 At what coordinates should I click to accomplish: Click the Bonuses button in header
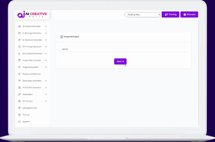click(189, 15)
